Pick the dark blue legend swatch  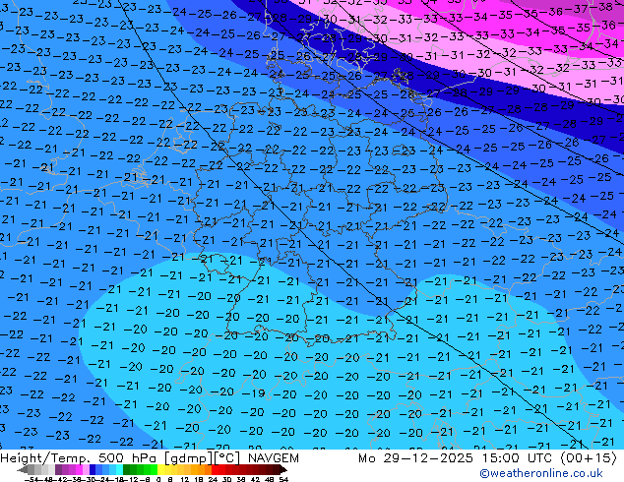pos(93,470)
